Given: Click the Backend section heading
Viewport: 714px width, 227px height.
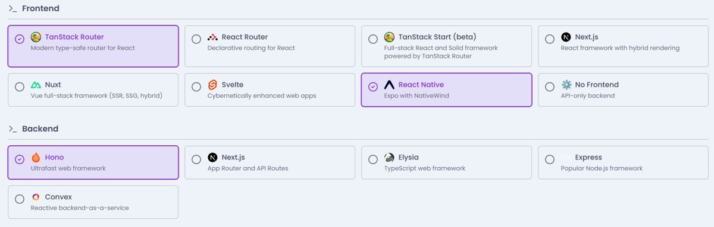Looking at the screenshot, I should click(x=40, y=129).
